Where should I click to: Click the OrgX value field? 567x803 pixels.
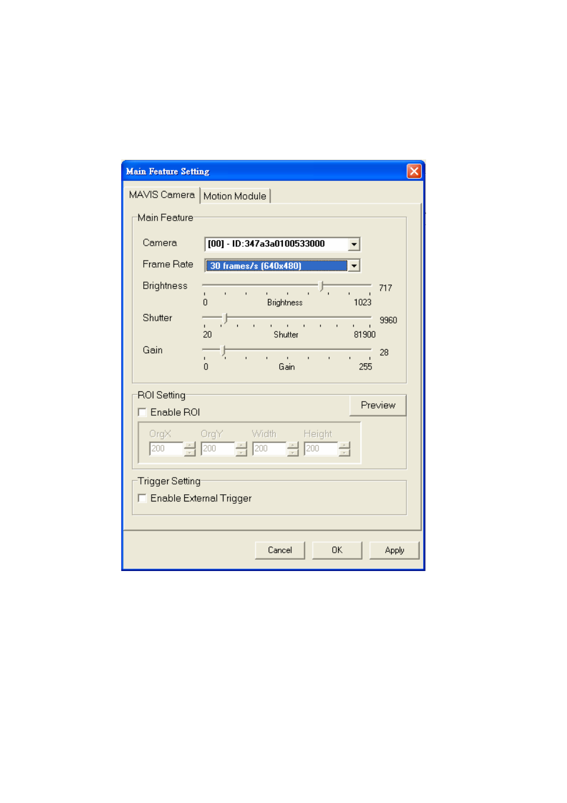click(x=166, y=448)
